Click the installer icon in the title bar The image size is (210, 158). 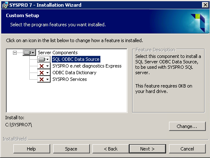coord(5,5)
